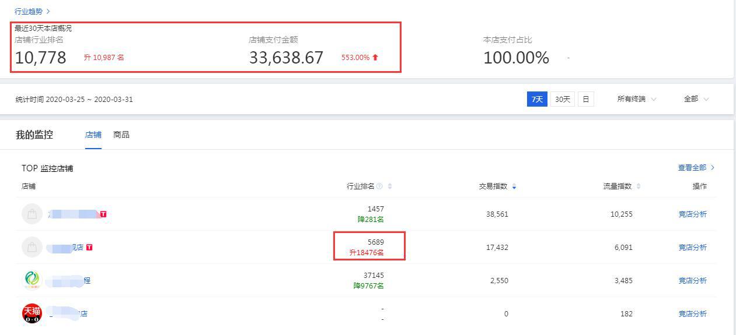The width and height of the screenshot is (736, 335).
Task: Select the 7天 time range button
Action: [x=537, y=99]
